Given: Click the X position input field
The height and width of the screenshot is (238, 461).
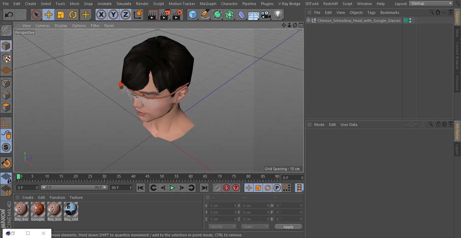Looking at the screenshot, I should [222, 206].
